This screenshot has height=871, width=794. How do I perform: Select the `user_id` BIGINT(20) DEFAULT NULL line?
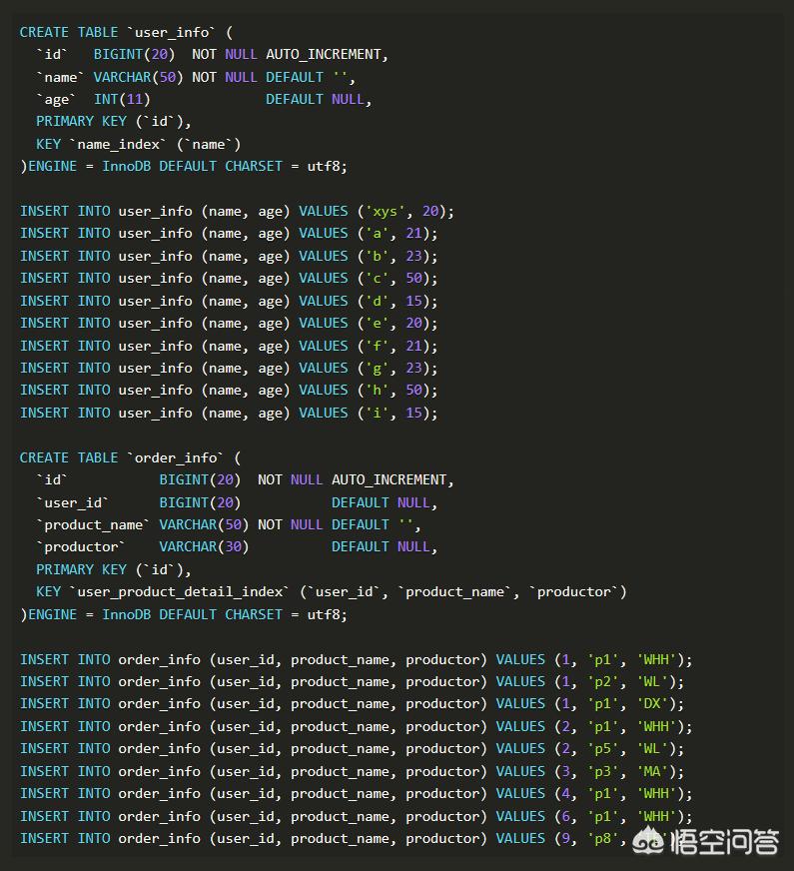pos(237,502)
